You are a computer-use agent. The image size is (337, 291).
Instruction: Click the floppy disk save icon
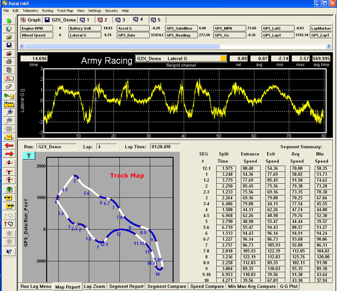pyautogui.click(x=9, y=45)
